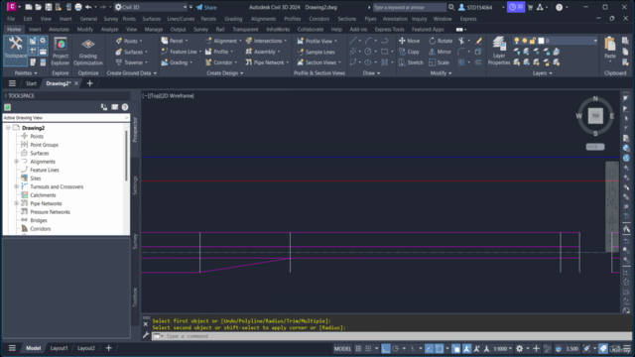Viewport: 635px width, 357px height.
Task: Add a new layout with plus button
Action: [x=108, y=348]
